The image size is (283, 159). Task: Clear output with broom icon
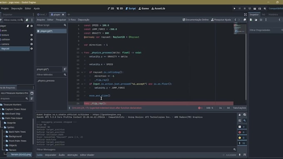(240, 115)
